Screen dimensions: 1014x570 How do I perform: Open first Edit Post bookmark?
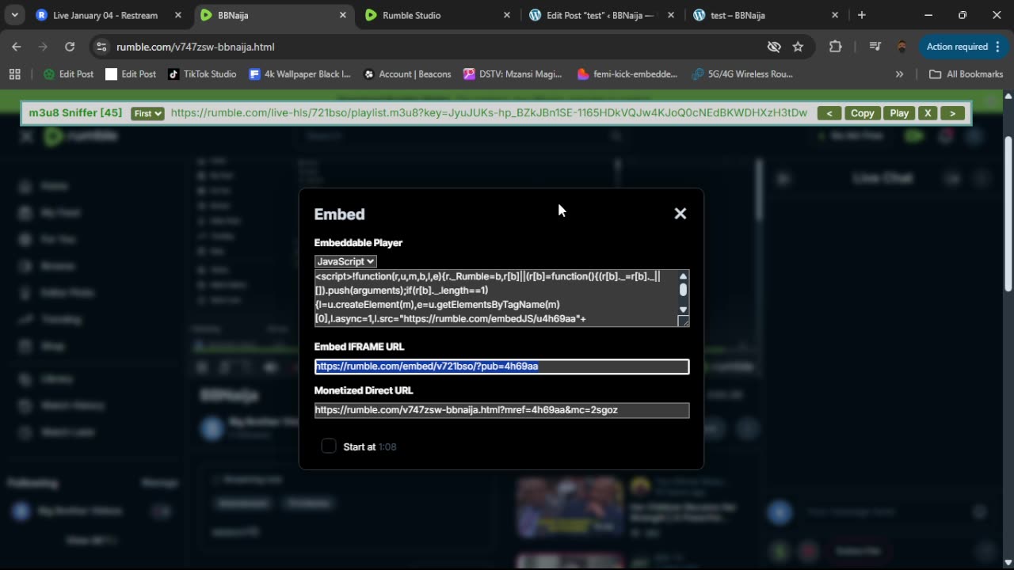pos(68,74)
